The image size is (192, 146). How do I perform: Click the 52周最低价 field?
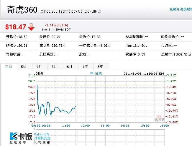(x=173, y=37)
